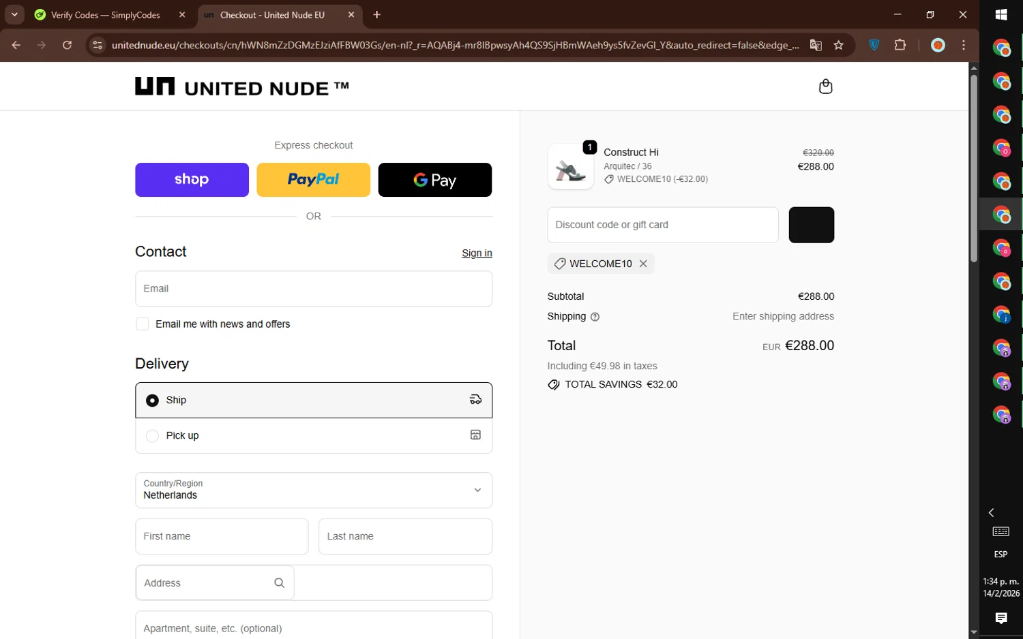
Task: Click the browser URL address bar
Action: tap(455, 45)
